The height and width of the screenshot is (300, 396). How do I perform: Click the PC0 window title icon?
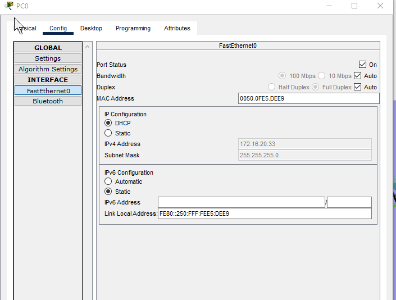pos(9,6)
